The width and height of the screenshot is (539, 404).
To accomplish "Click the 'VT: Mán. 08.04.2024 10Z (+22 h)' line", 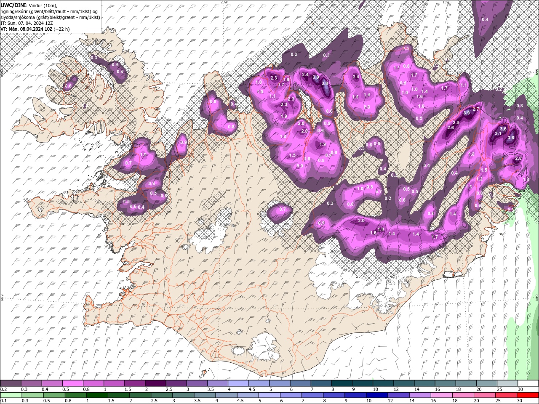I will click(35, 29).
